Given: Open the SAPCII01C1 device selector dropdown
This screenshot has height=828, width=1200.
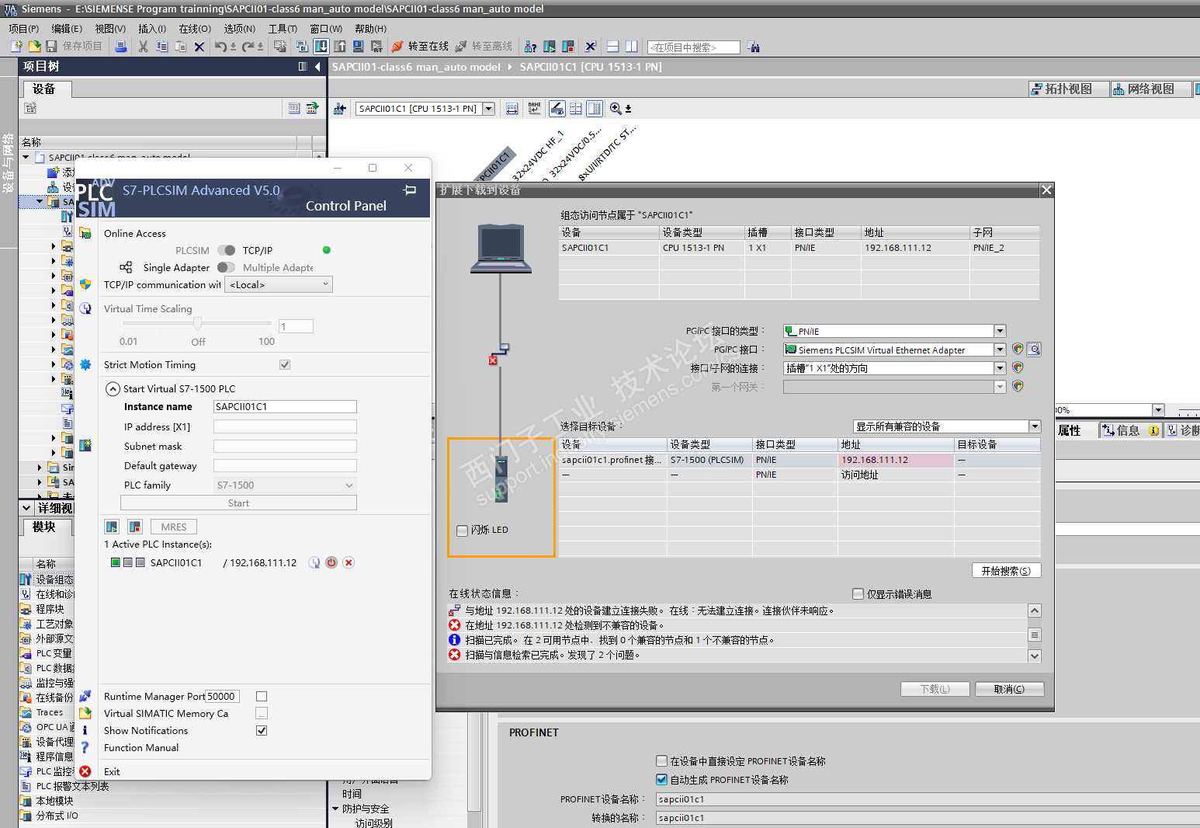Looking at the screenshot, I should pos(489,109).
